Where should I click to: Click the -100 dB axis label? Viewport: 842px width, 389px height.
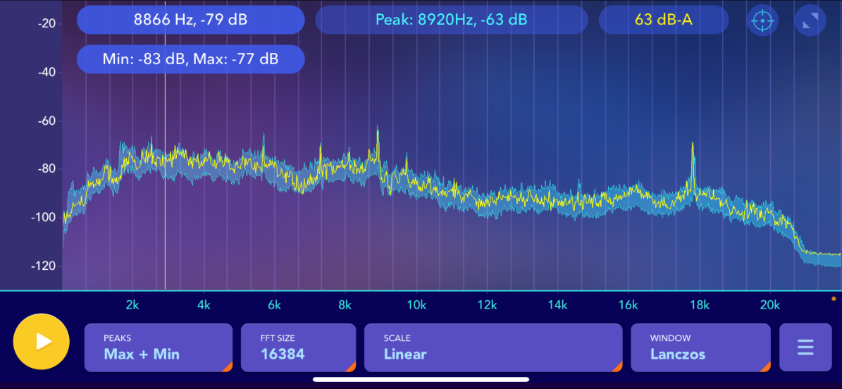tap(42, 218)
